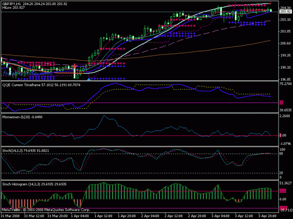
Task: Click the stochastic 100 scale value
Action: click(x=282, y=149)
